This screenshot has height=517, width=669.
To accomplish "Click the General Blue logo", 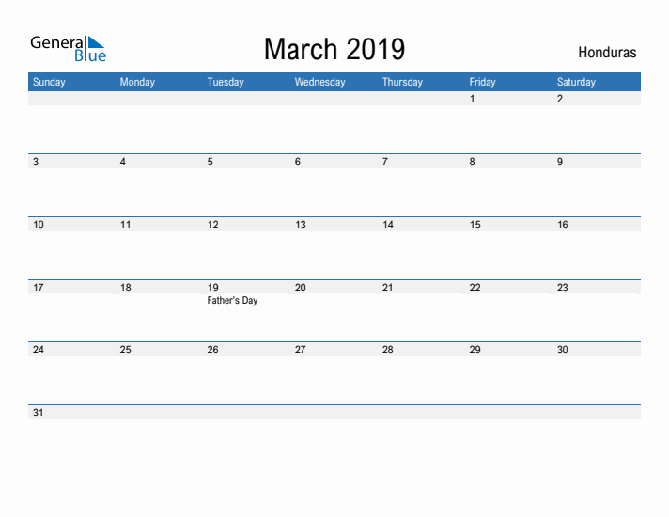I will (68, 49).
